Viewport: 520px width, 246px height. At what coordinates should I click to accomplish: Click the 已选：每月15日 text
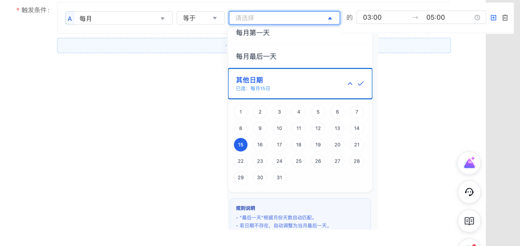pyautogui.click(x=253, y=88)
